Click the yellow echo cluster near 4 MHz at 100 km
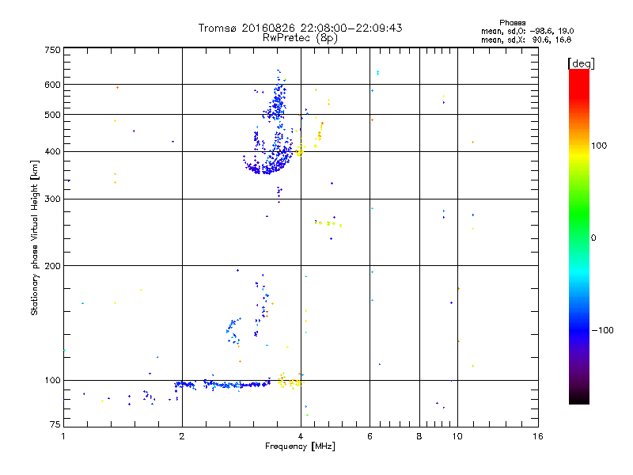 click(290, 382)
